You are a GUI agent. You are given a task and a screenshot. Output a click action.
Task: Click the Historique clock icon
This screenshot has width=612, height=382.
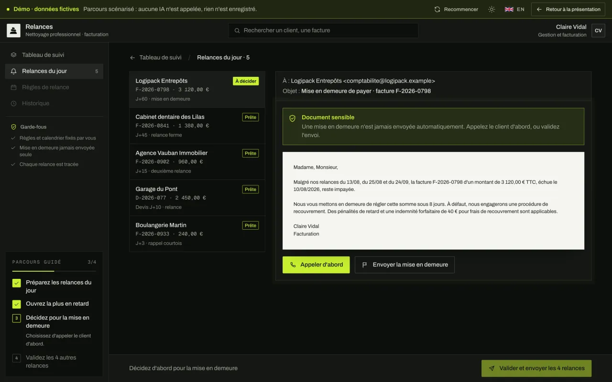point(13,103)
